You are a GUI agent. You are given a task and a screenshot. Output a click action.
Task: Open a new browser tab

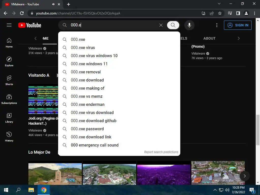point(69,4)
